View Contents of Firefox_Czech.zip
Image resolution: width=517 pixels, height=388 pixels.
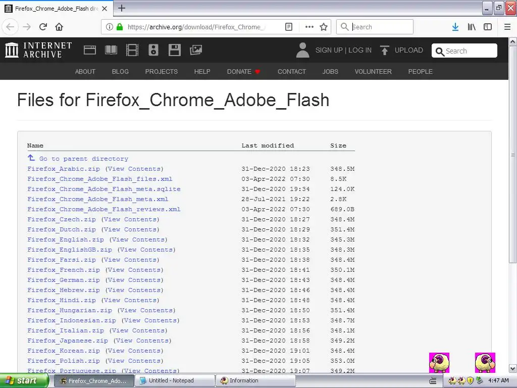pyautogui.click(x=130, y=219)
